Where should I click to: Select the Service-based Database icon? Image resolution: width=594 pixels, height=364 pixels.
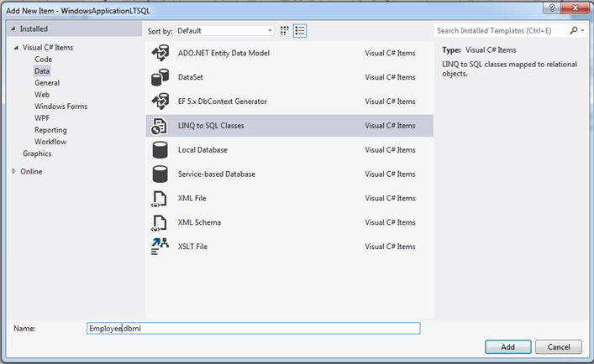[160, 174]
